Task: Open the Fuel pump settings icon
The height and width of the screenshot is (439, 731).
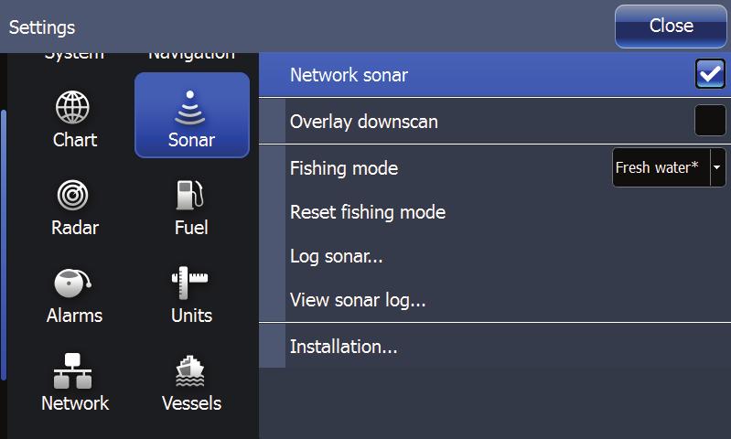Action: (x=189, y=195)
